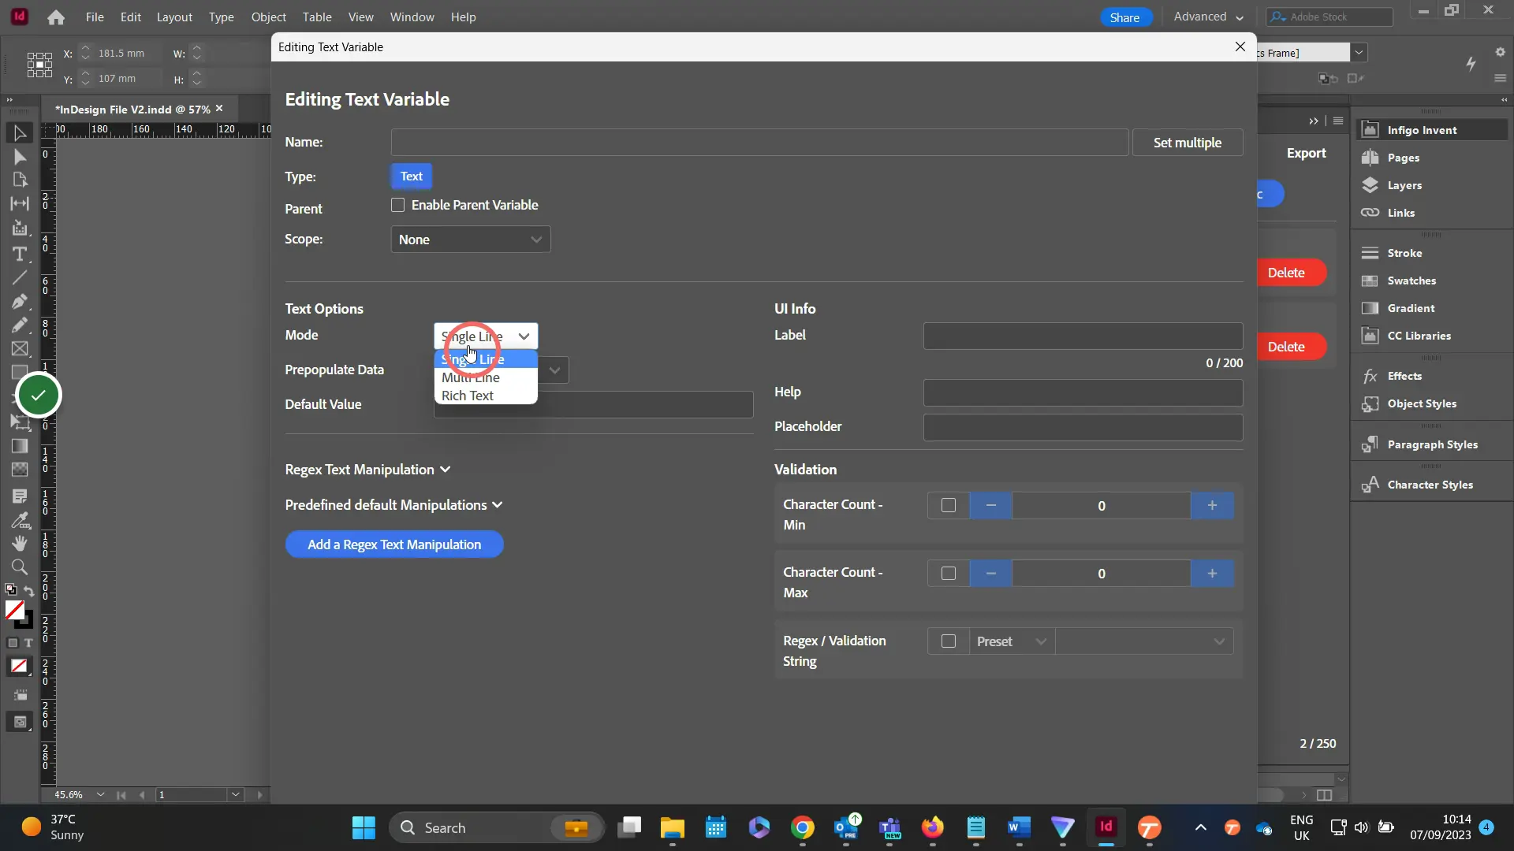Select the Pen tool
Screen dimensions: 1514x851
pyautogui.click(x=20, y=302)
